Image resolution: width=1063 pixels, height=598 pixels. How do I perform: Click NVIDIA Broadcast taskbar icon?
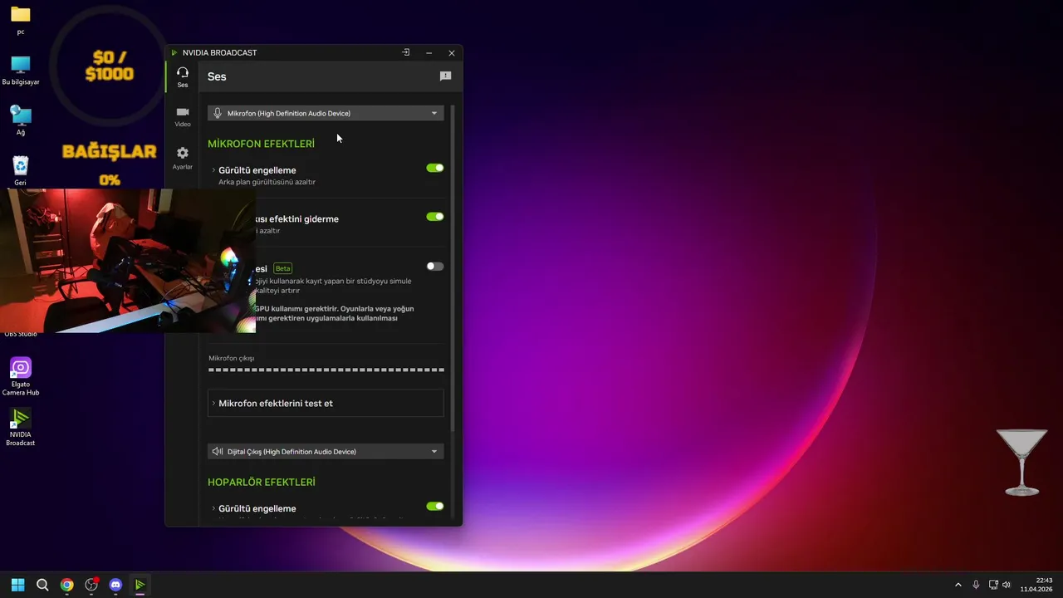click(140, 585)
